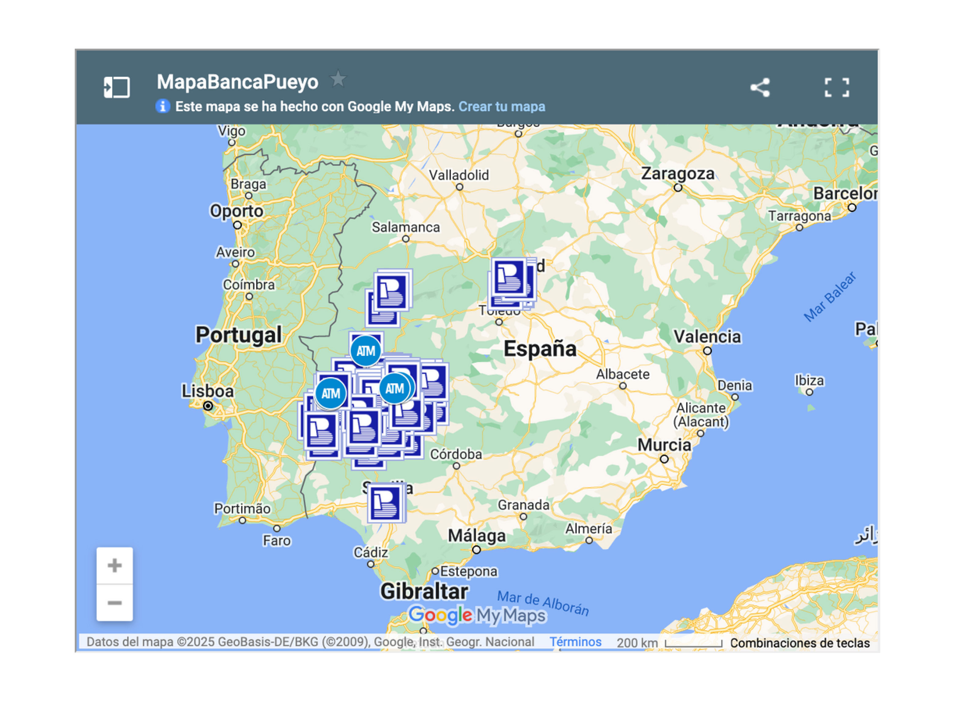Click the Zaragoza city label

tap(678, 174)
